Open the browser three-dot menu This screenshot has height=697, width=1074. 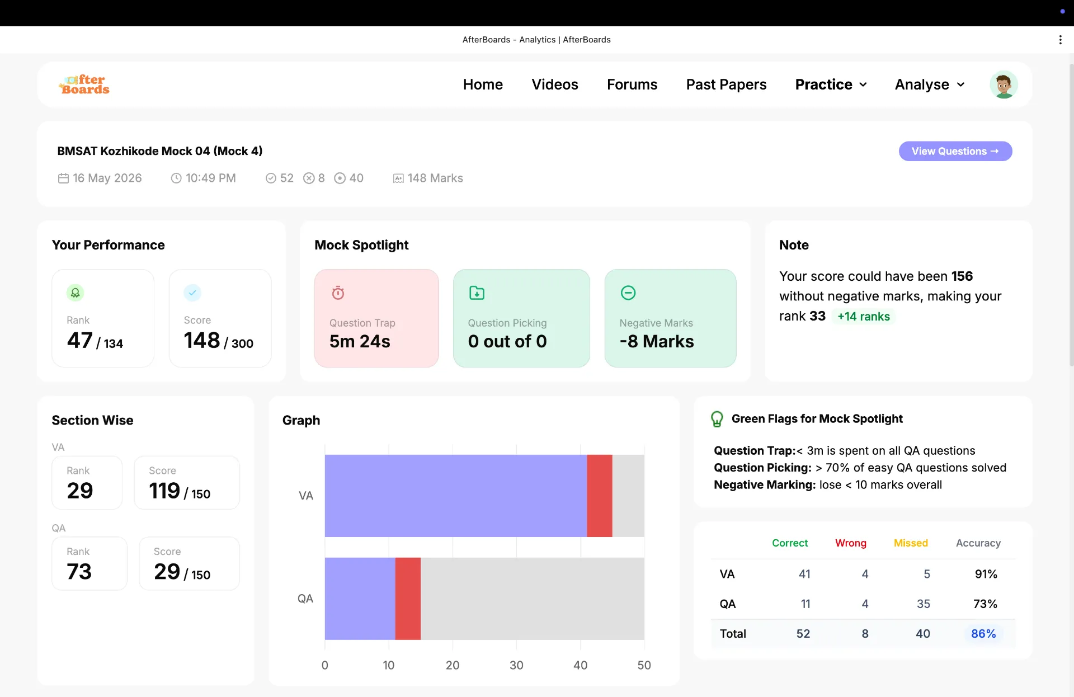point(1060,40)
